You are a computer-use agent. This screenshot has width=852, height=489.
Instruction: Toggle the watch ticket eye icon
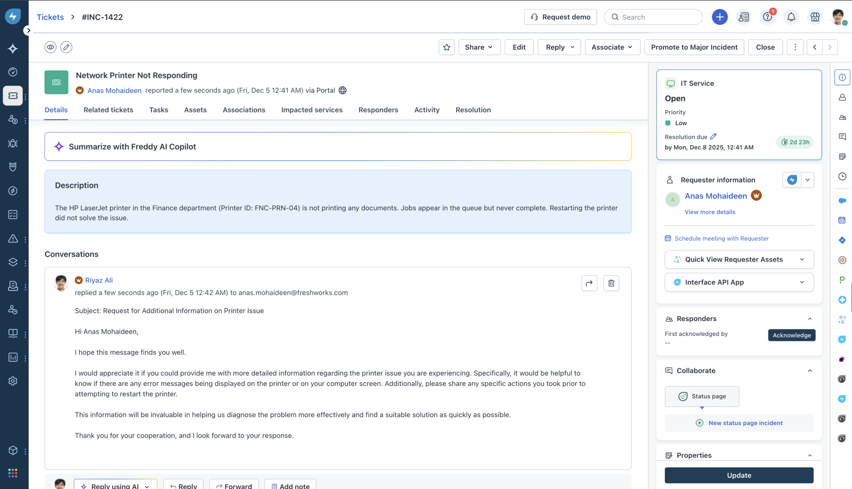click(50, 47)
